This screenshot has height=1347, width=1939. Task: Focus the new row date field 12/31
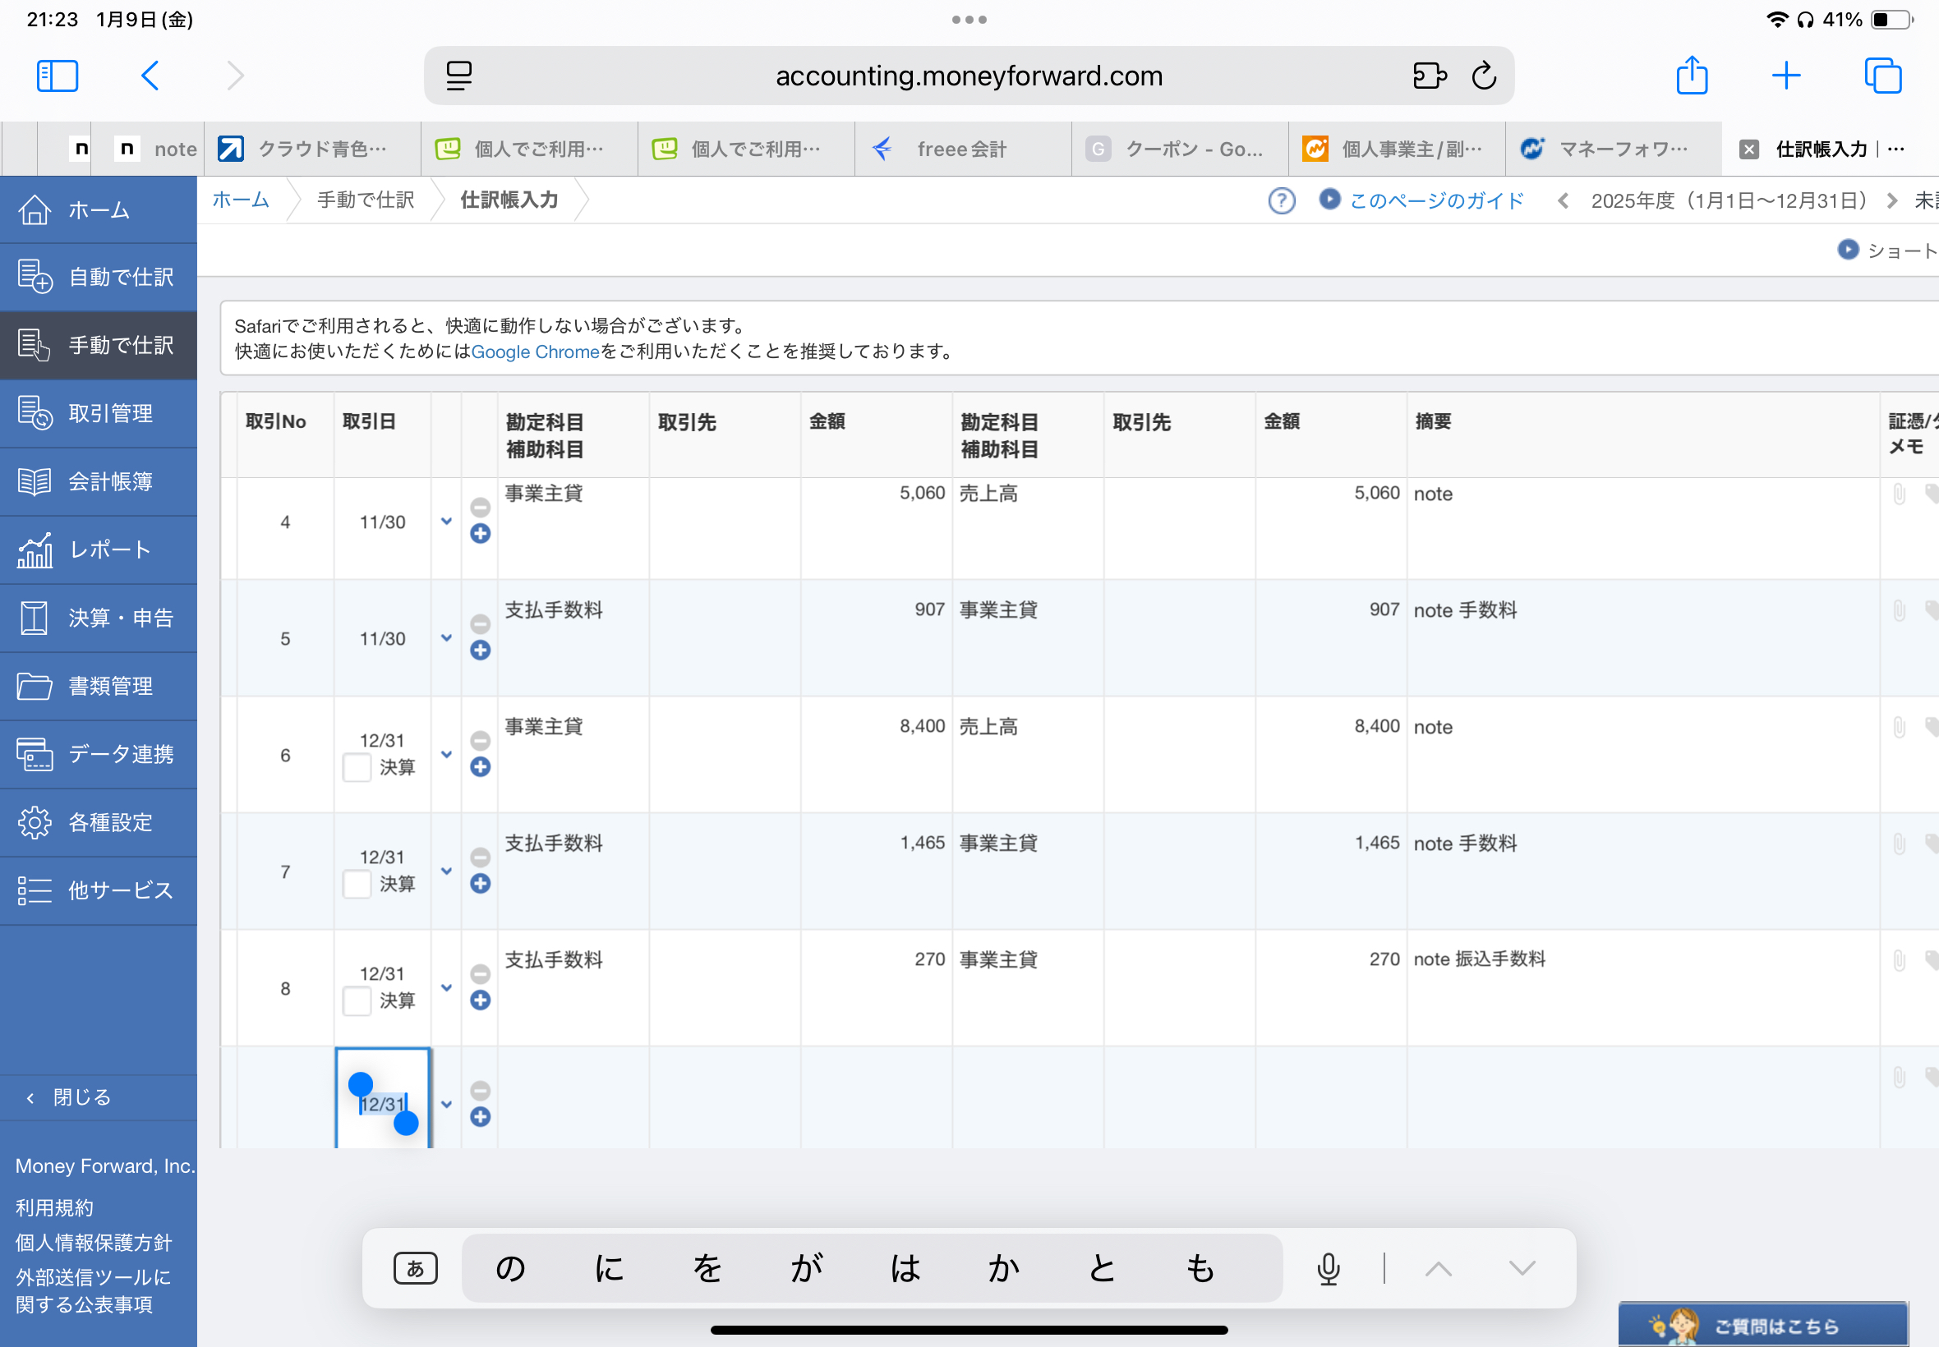(x=383, y=1098)
